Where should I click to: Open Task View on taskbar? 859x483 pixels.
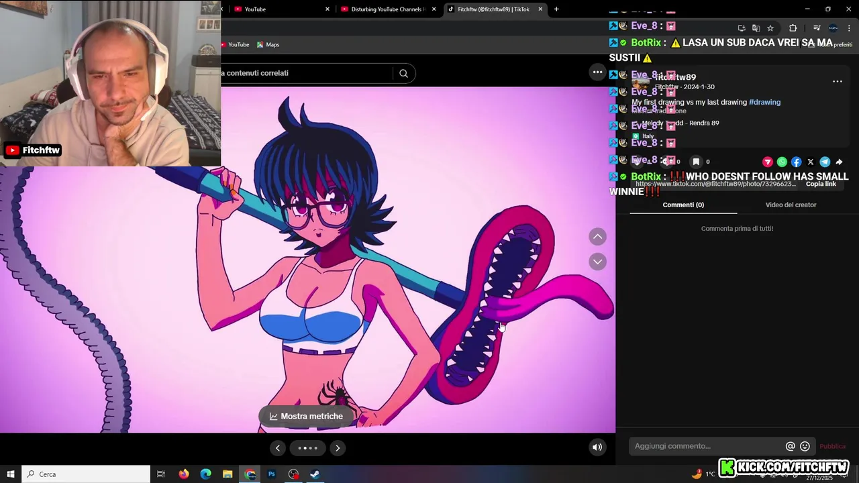coord(161,474)
